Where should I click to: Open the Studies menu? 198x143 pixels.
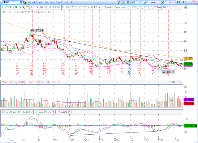pos(168,2)
